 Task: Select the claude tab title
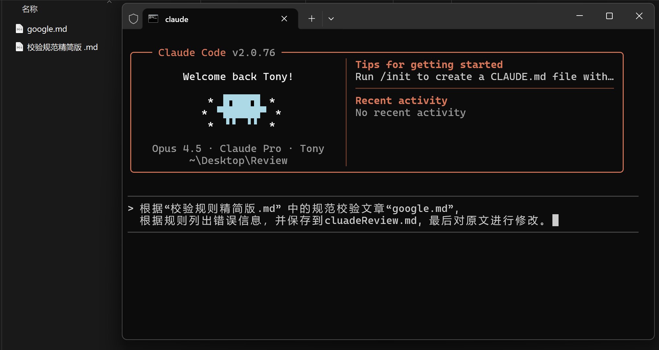[177, 19]
